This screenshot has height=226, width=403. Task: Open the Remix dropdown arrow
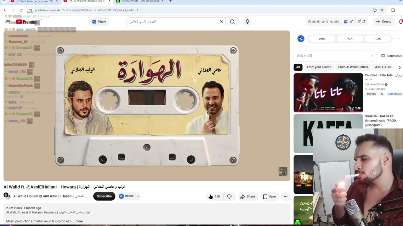pyautogui.click(x=138, y=196)
